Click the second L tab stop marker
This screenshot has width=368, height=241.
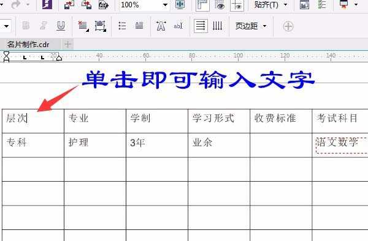(42, 57)
